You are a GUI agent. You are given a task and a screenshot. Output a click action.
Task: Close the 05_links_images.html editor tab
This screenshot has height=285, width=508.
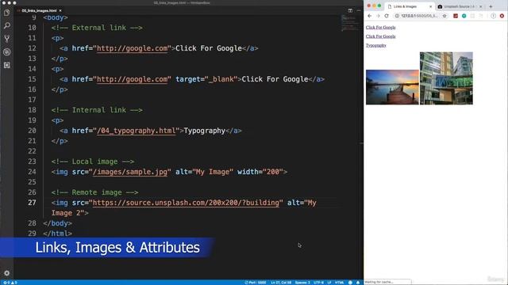pos(60,10)
